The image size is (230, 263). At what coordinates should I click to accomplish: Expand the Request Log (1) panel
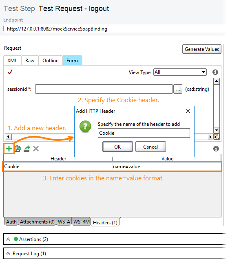click(x=8, y=254)
